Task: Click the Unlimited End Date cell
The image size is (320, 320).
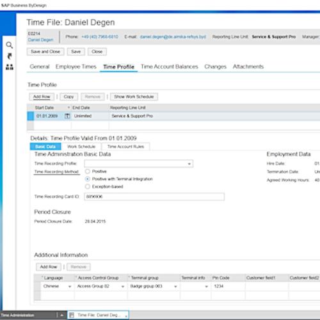Action: [x=90, y=116]
